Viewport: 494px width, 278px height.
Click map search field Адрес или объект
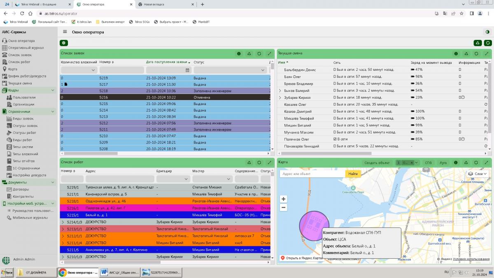(x=313, y=174)
